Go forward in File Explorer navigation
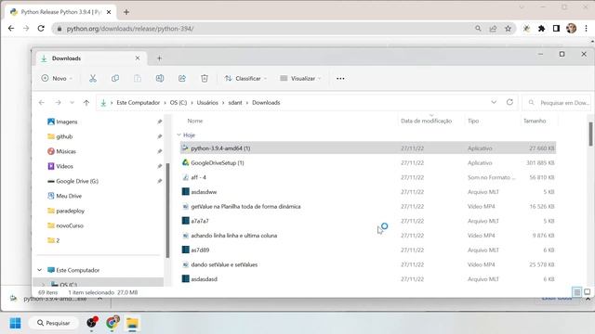 pyautogui.click(x=58, y=103)
